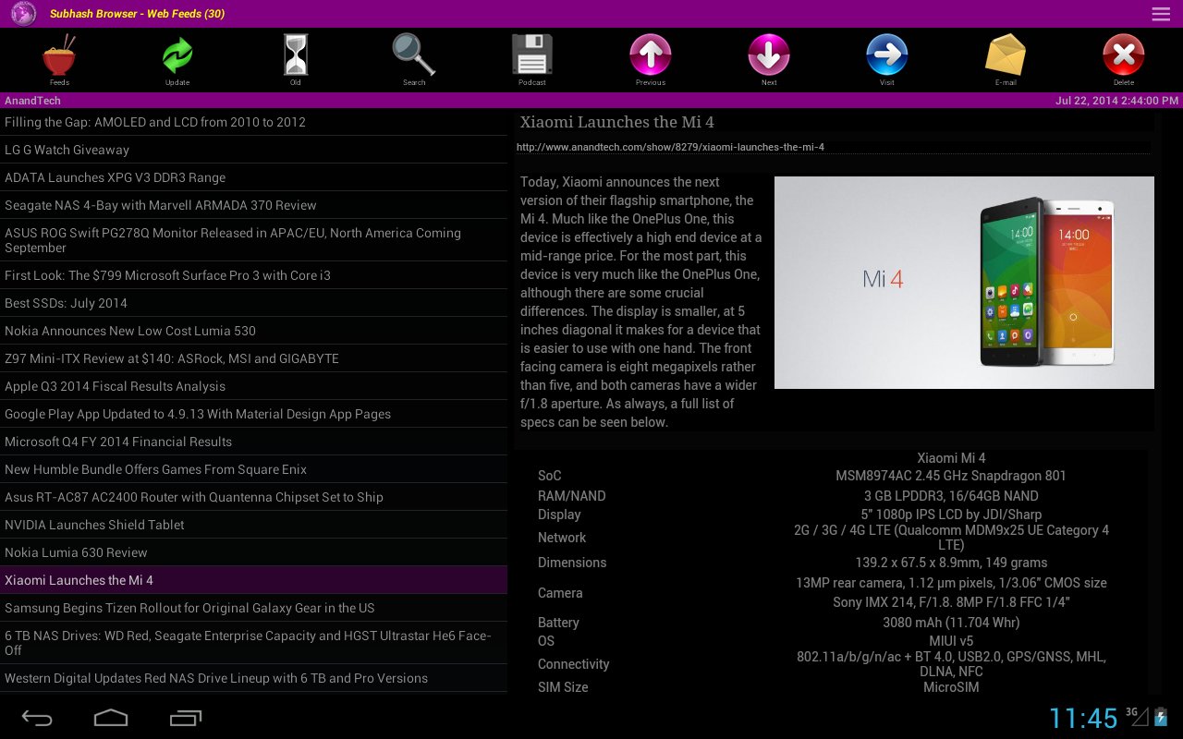Tap the Jul 22, 2014 date stamp

click(1116, 101)
